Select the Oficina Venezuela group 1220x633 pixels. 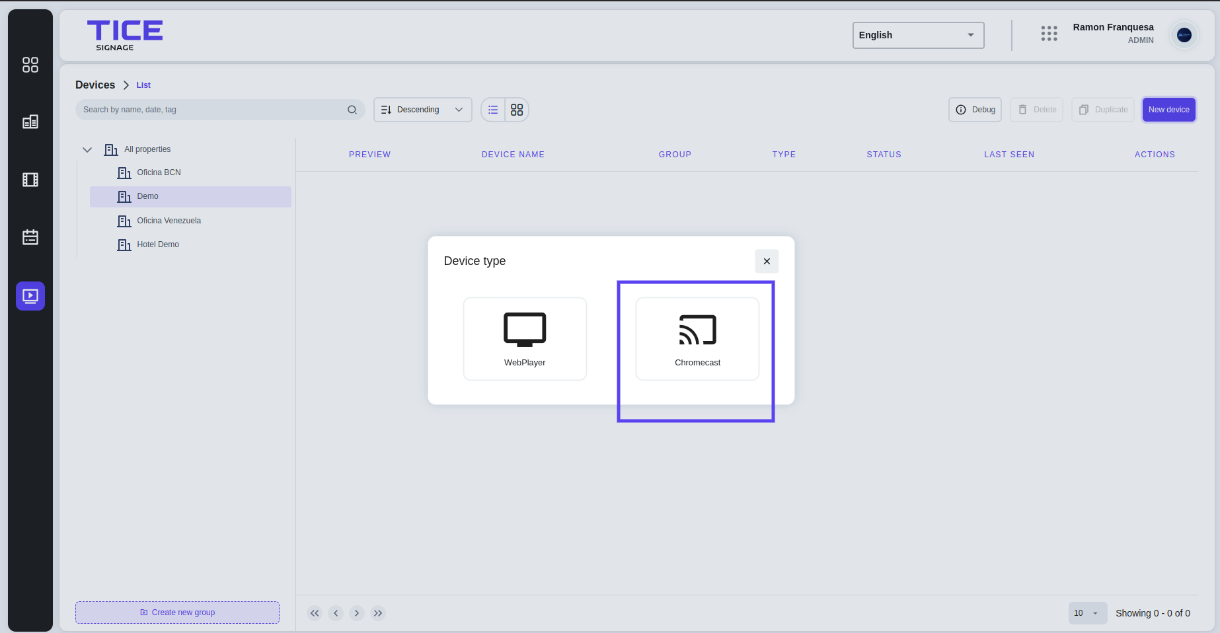(x=169, y=221)
